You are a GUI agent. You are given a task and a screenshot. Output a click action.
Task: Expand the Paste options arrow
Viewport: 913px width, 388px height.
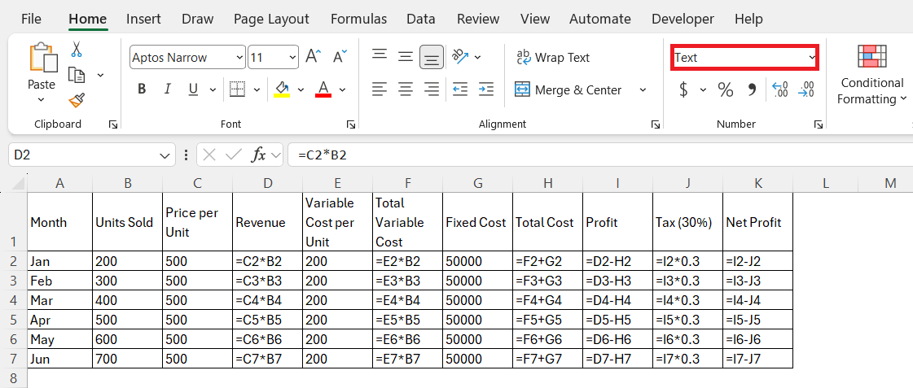tap(42, 100)
